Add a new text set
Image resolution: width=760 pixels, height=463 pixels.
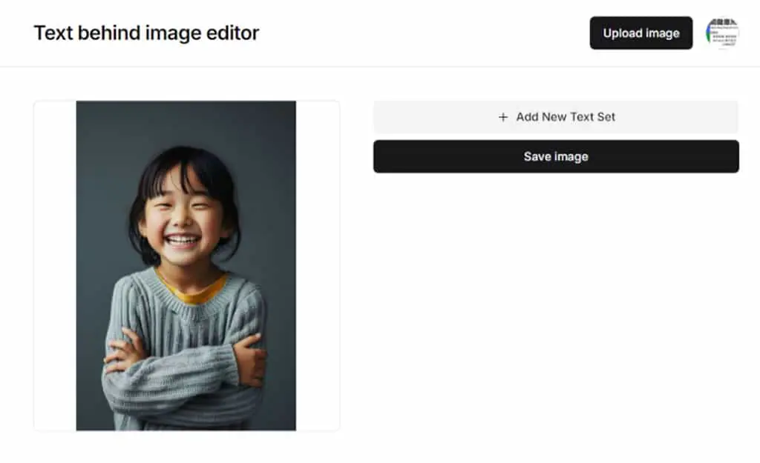click(556, 117)
